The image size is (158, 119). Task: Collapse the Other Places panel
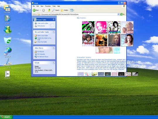[54, 48]
